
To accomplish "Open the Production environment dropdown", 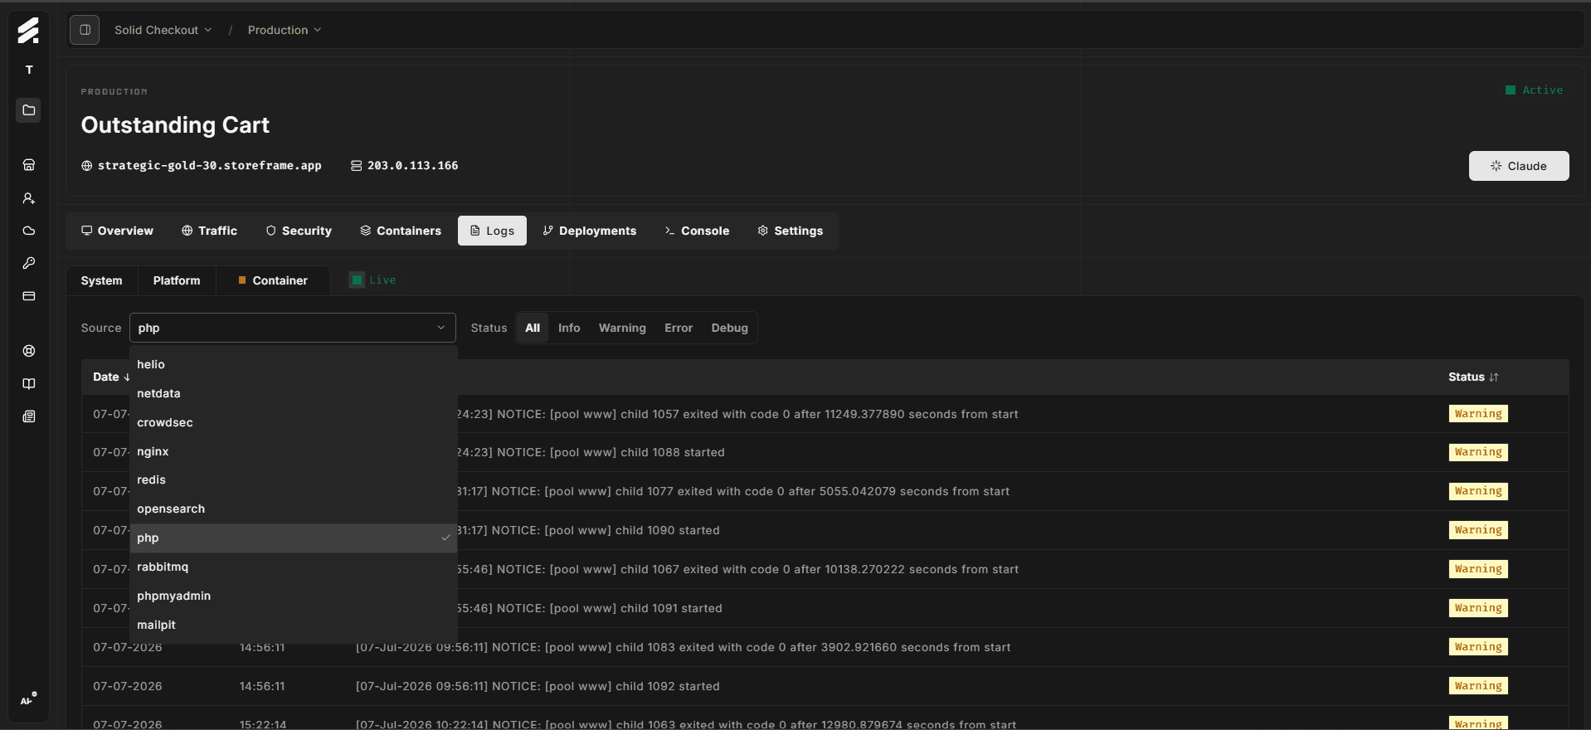I will 284,30.
